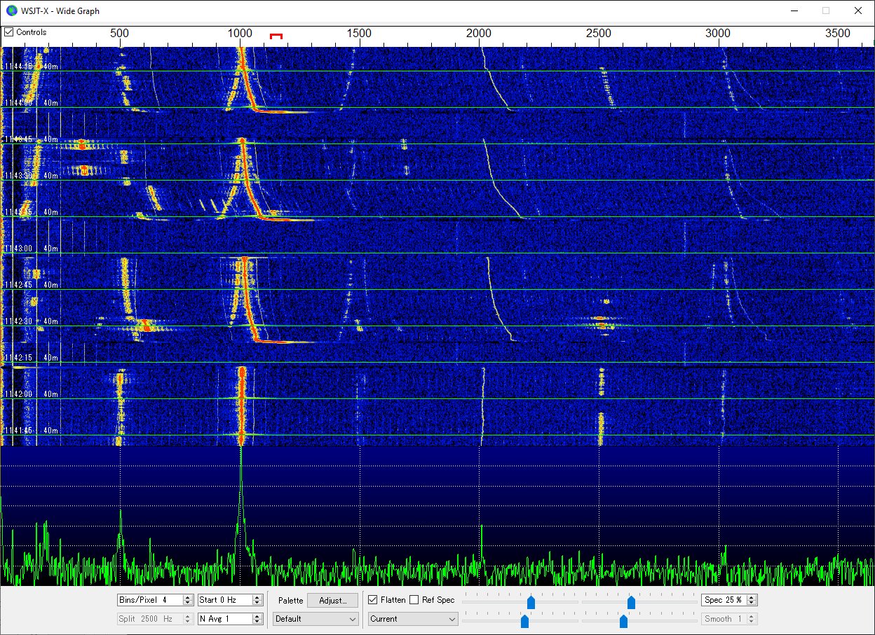The height and width of the screenshot is (635, 875).
Task: Click into the Bins/Pixel 4 field
Action: pyautogui.click(x=150, y=600)
